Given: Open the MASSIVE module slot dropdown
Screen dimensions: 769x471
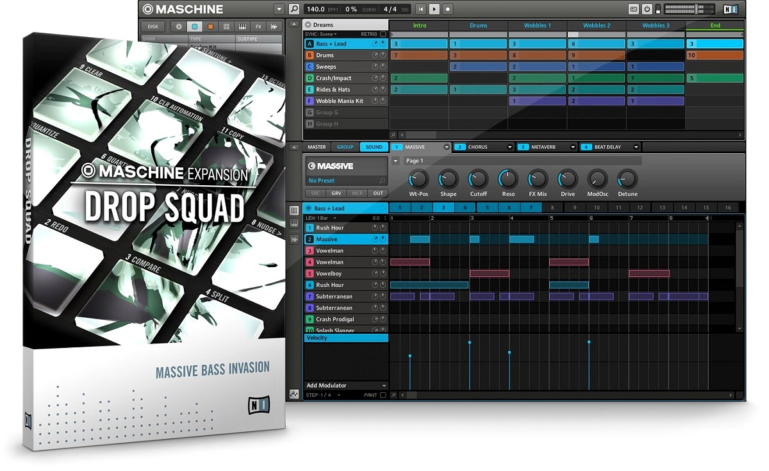Looking at the screenshot, I should (x=447, y=147).
